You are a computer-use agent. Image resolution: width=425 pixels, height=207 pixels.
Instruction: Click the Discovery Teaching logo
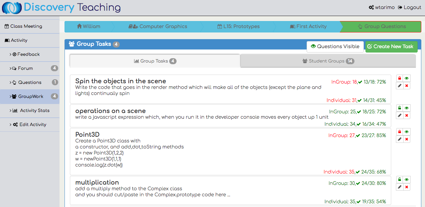point(62,7)
